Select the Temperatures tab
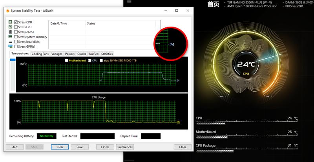Viewport: 314px width, 162px height. click(x=20, y=54)
